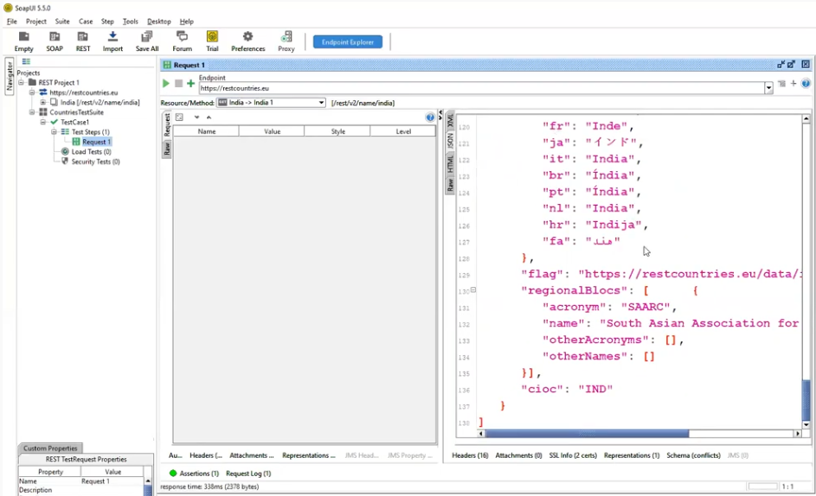Sort by Name column header
This screenshot has width=816, height=496.
206,131
